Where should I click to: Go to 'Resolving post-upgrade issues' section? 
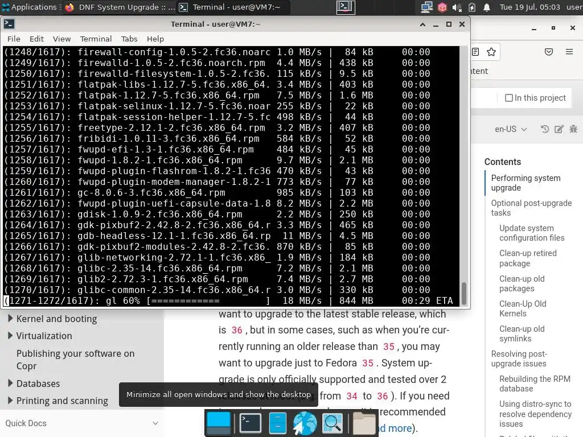coord(519,358)
